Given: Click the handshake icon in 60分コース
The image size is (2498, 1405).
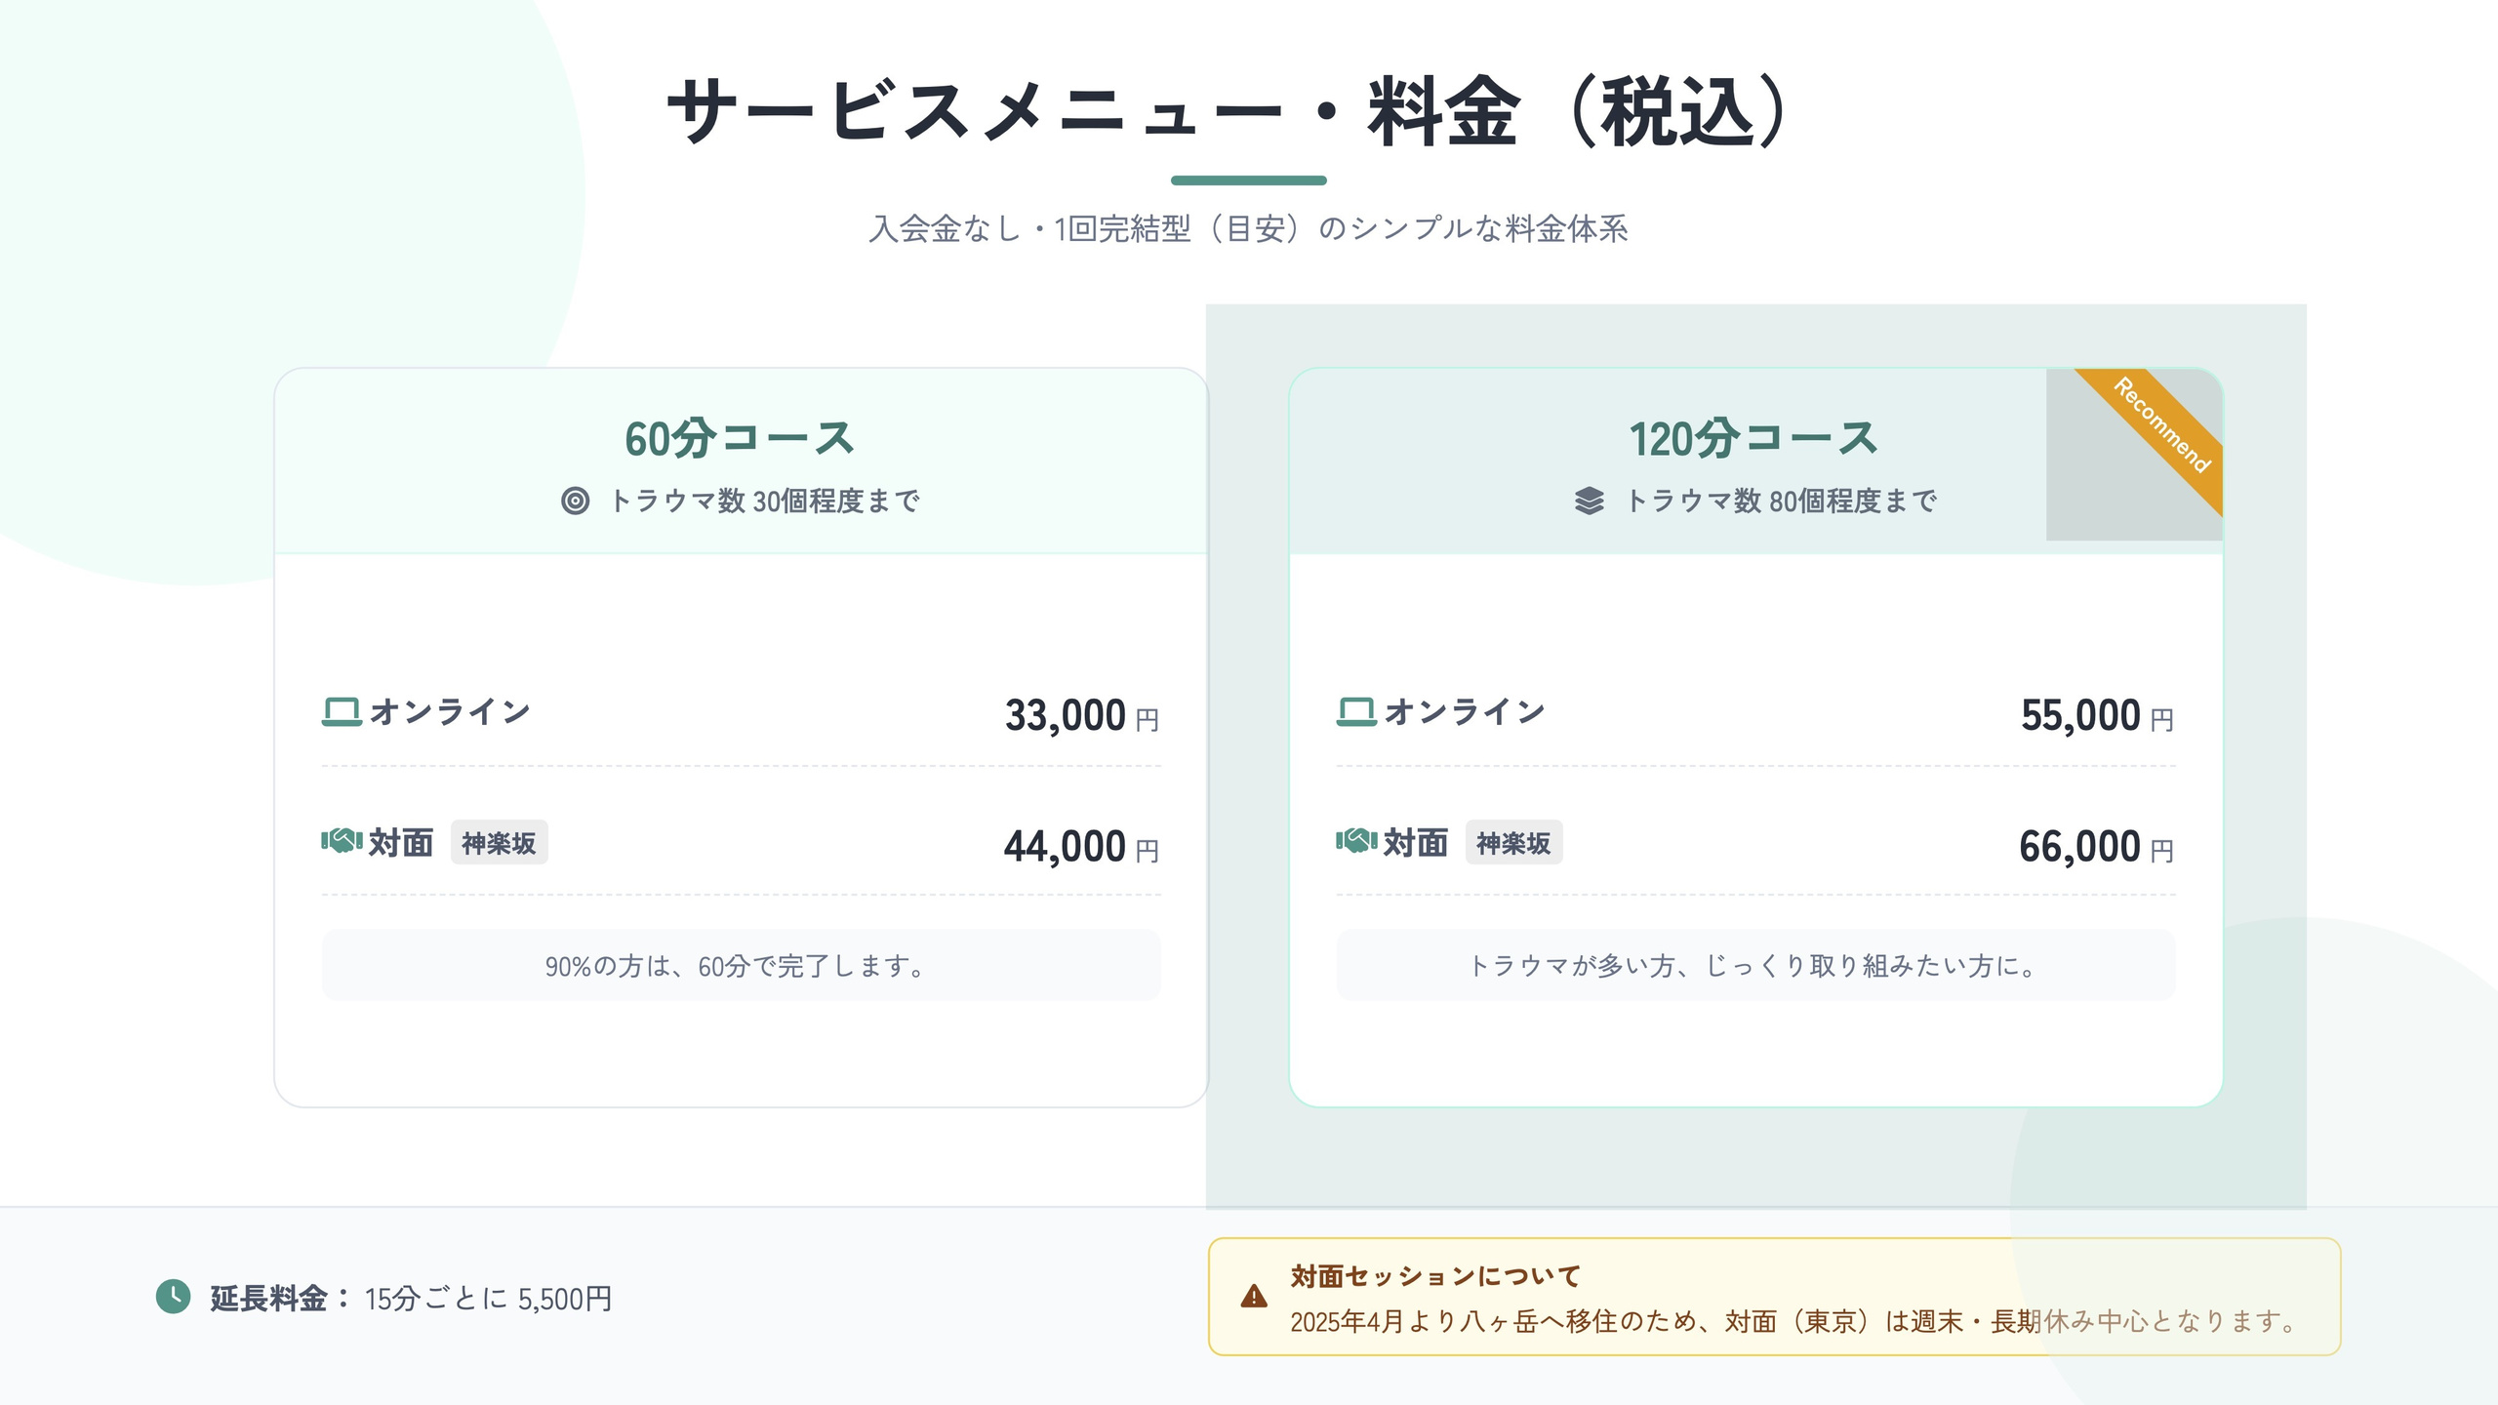Looking at the screenshot, I should point(342,841).
